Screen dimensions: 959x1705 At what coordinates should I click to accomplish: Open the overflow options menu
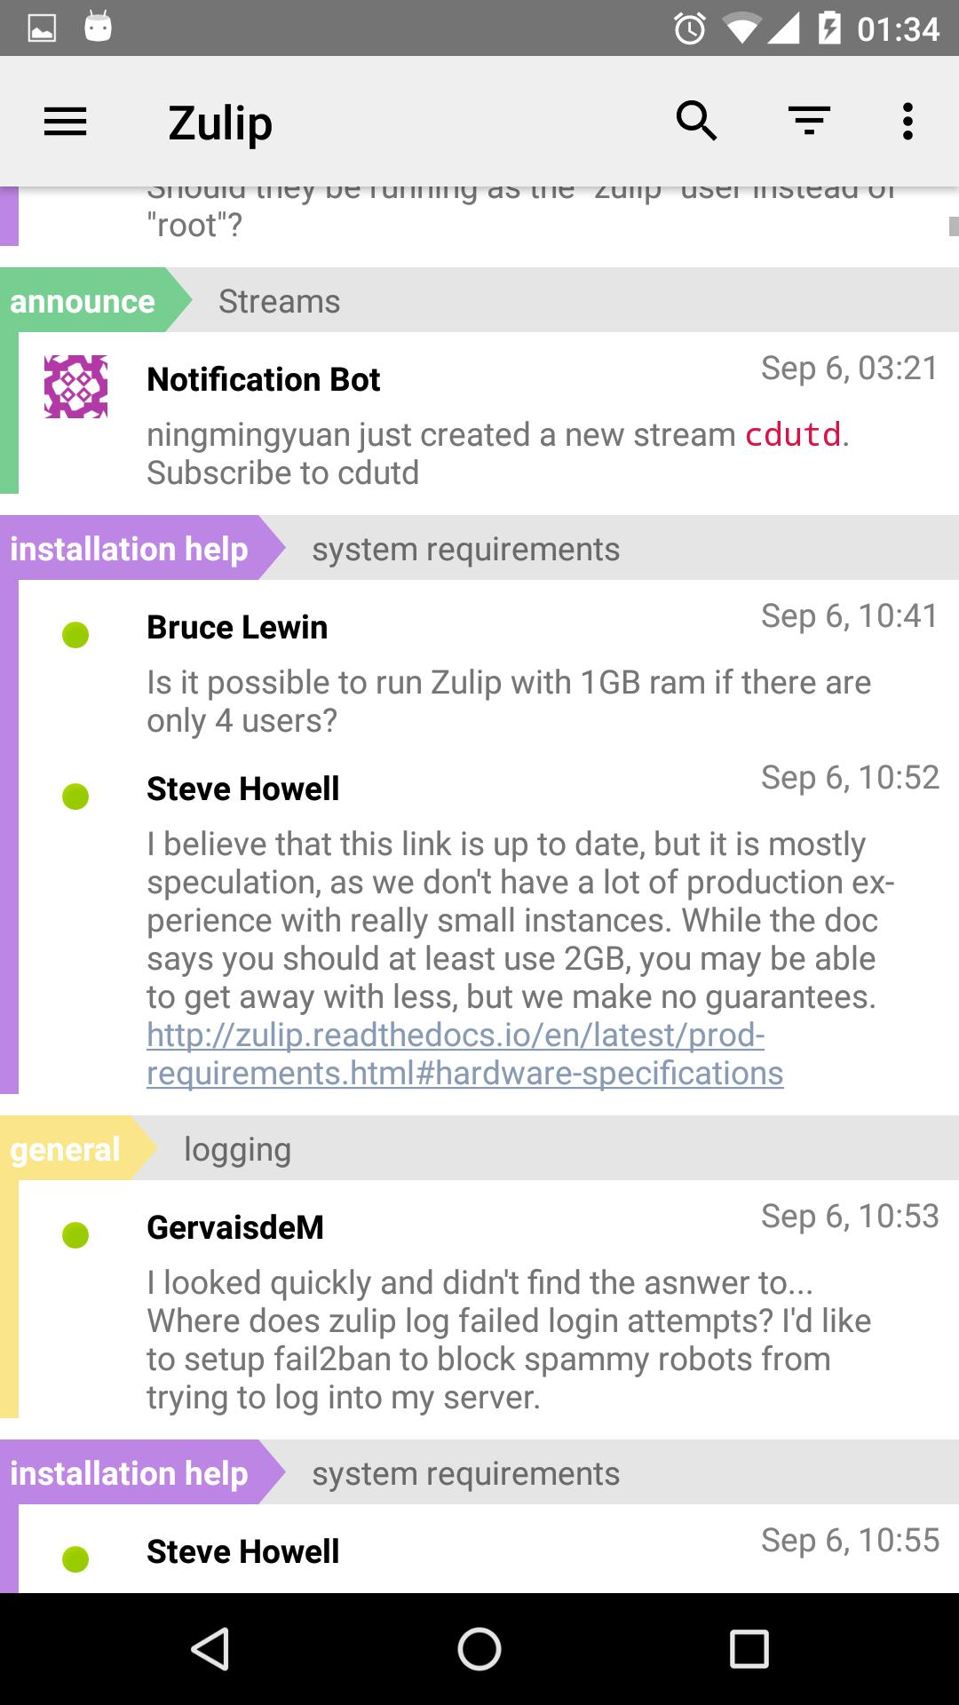[907, 121]
